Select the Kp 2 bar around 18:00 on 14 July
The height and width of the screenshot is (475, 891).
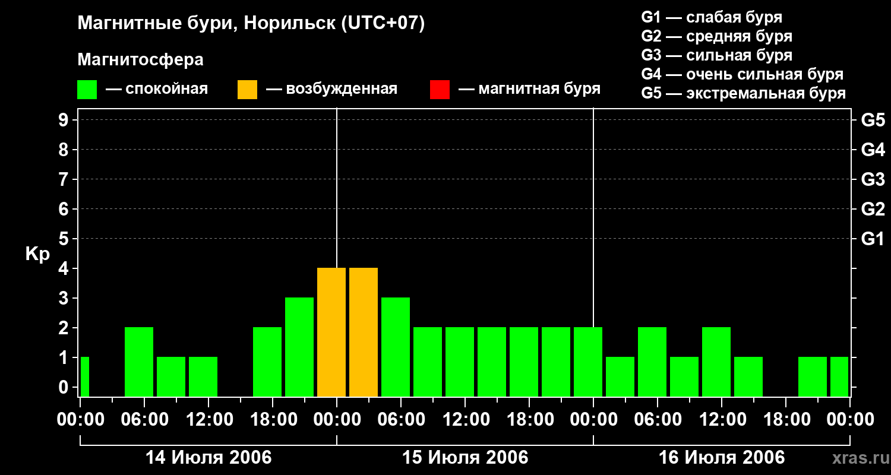(267, 362)
